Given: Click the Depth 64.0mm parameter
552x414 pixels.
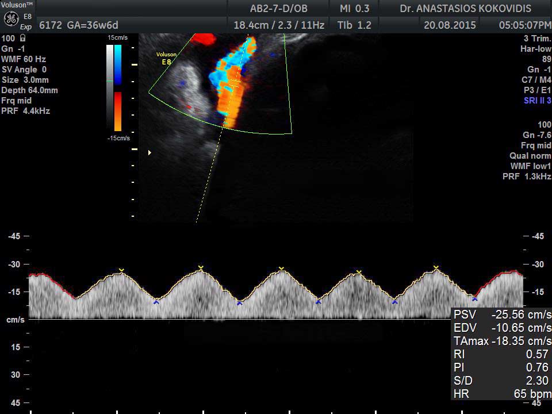Looking at the screenshot, I should (x=29, y=90).
